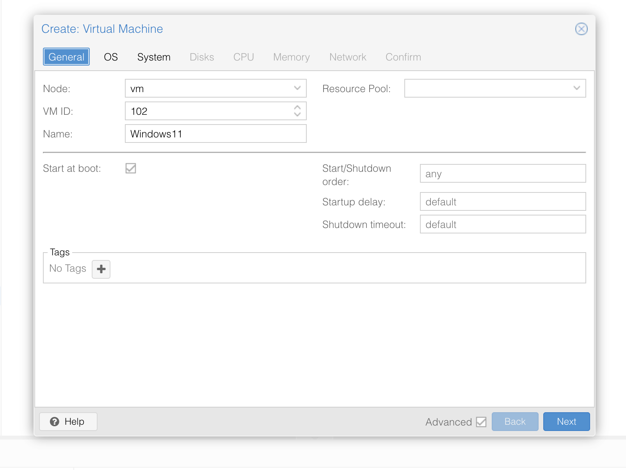Click the Node combo box text vm
The width and height of the screenshot is (626, 470).
[x=137, y=89]
